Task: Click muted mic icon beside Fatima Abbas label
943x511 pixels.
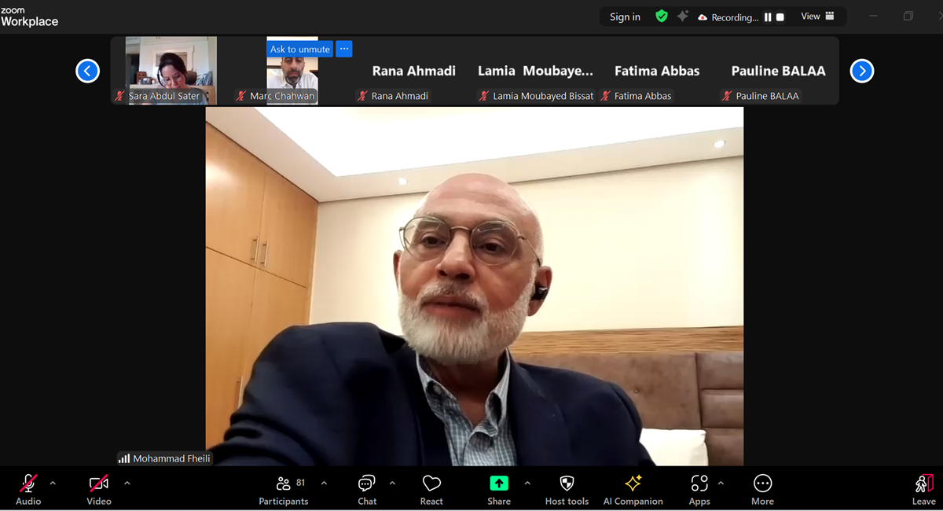Action: [x=606, y=96]
